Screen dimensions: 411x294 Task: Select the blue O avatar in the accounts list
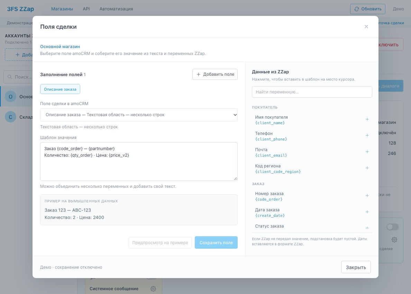[x=10, y=97]
